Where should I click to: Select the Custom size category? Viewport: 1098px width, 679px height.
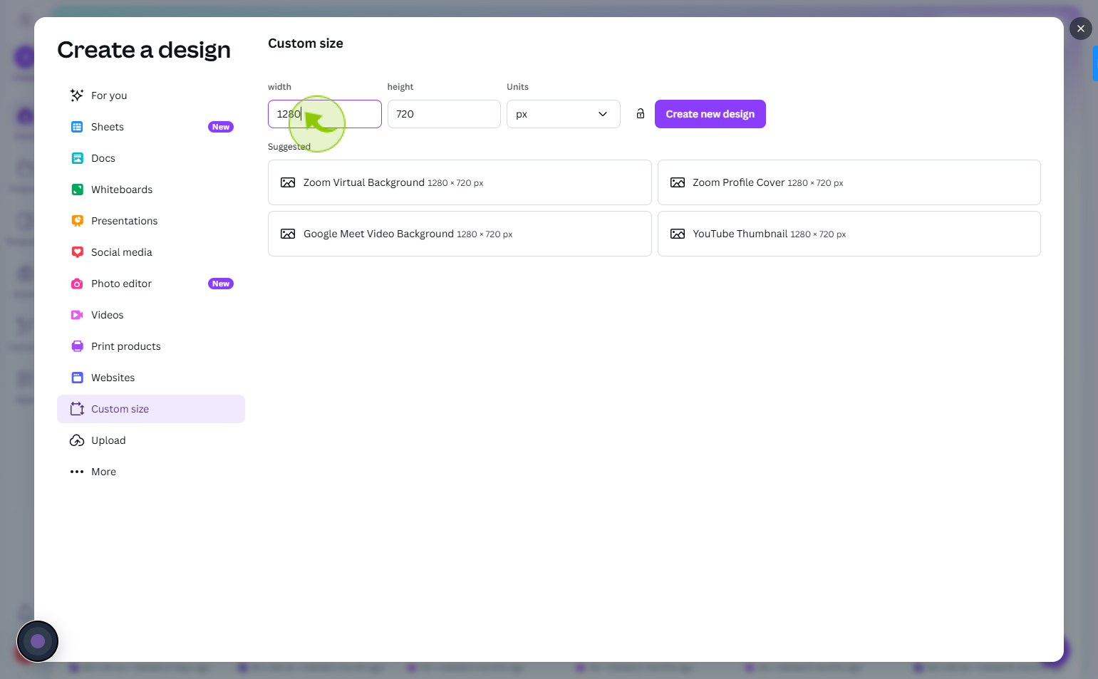click(x=151, y=409)
